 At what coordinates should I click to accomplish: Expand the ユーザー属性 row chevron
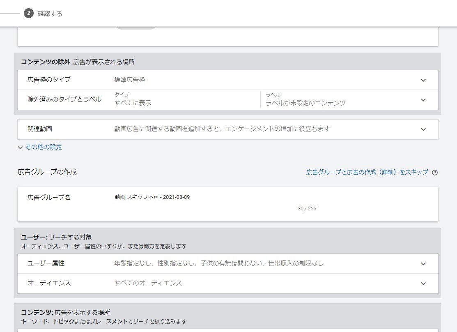click(423, 264)
